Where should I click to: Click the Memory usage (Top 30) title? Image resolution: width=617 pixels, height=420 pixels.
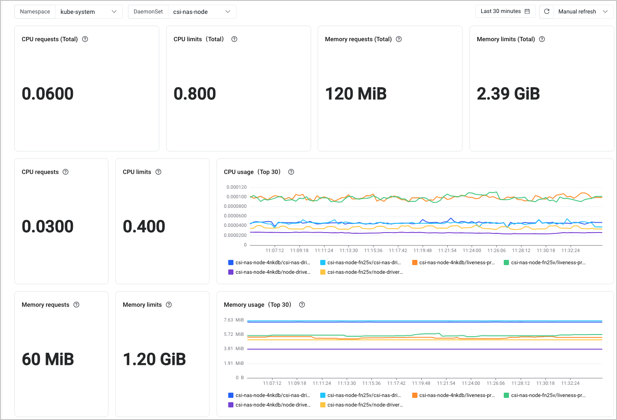pyautogui.click(x=258, y=305)
